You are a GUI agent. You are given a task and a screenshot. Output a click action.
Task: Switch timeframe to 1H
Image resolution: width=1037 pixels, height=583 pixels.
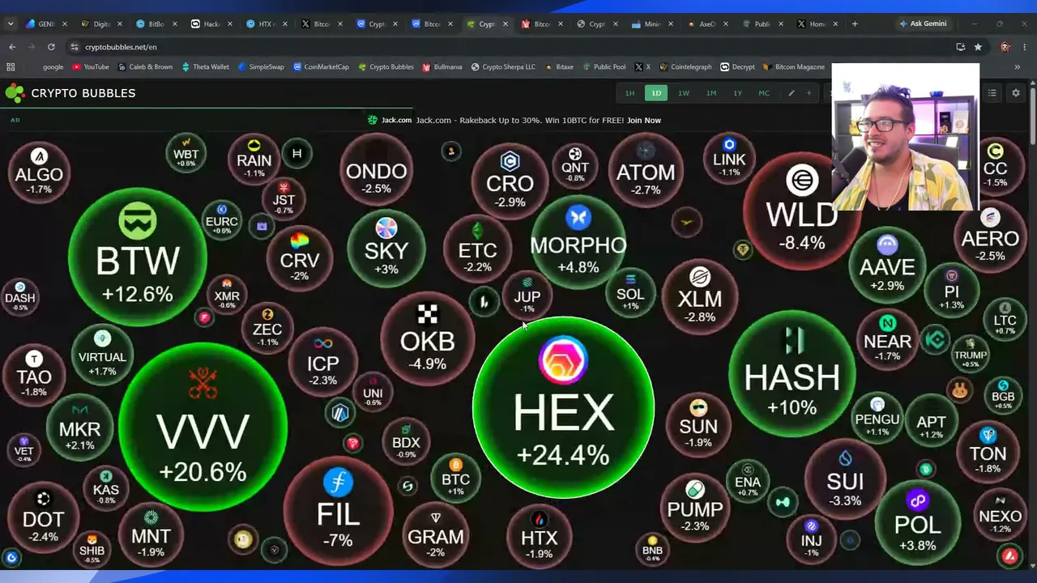[629, 93]
